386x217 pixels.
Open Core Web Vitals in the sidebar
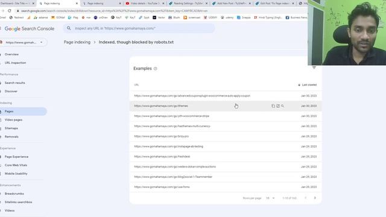tap(16, 165)
